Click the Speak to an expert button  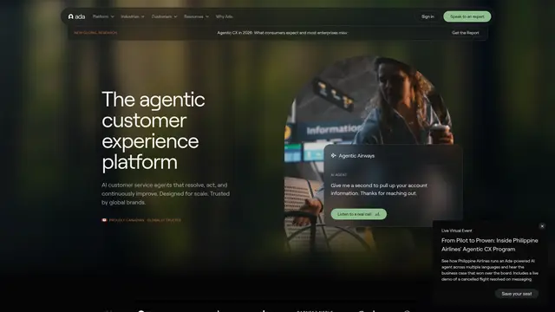467,16
